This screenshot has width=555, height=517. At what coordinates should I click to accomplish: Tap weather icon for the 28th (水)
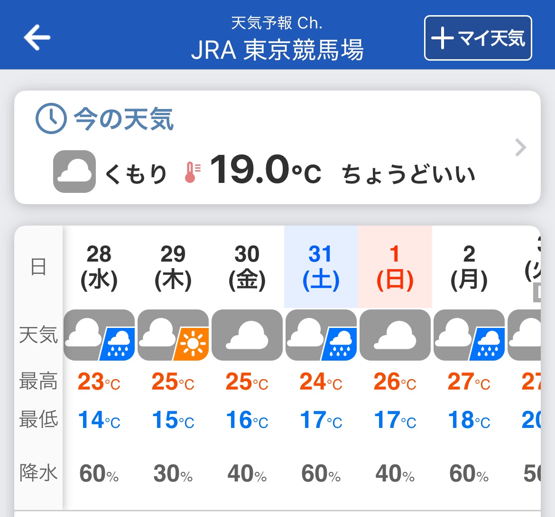tap(99, 335)
